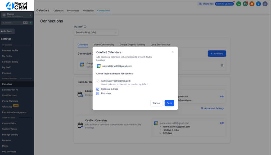This screenshot has width=271, height=155.
Task: Click the green quick-action icon beside Search
Action: 31,23
